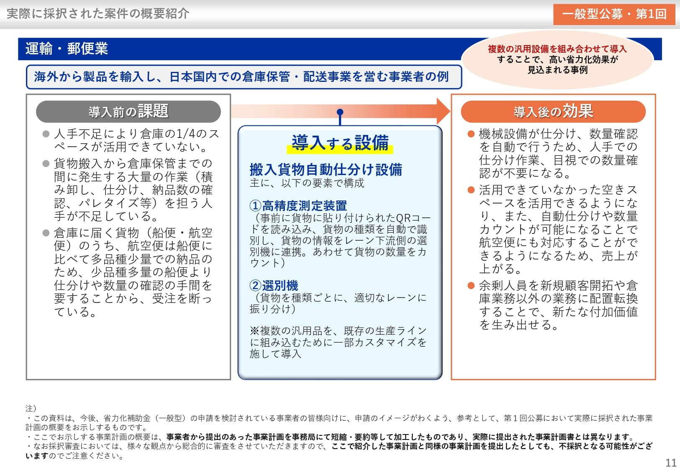680x470 pixels.
Task: Click the footnote starting なお採択審査において
Action: click(x=339, y=451)
